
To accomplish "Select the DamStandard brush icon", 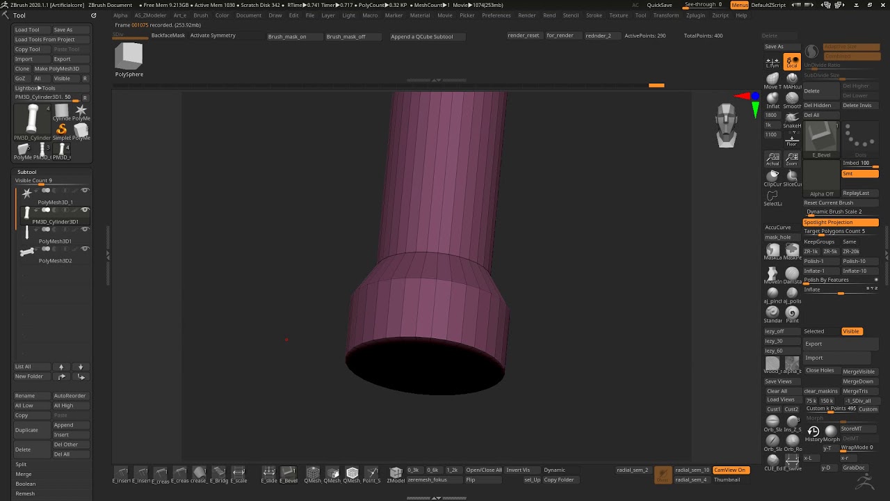I will click(x=792, y=275).
